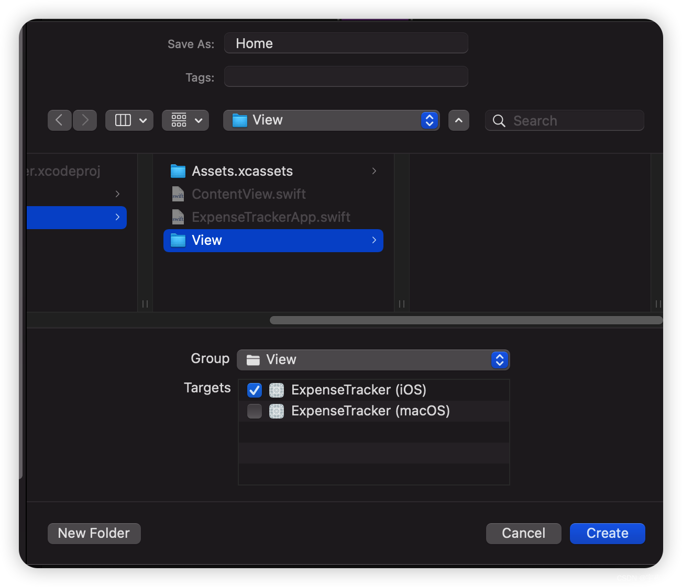This screenshot has width=682, height=587.
Task: Click the highlighted left column row chevron
Action: tap(117, 217)
